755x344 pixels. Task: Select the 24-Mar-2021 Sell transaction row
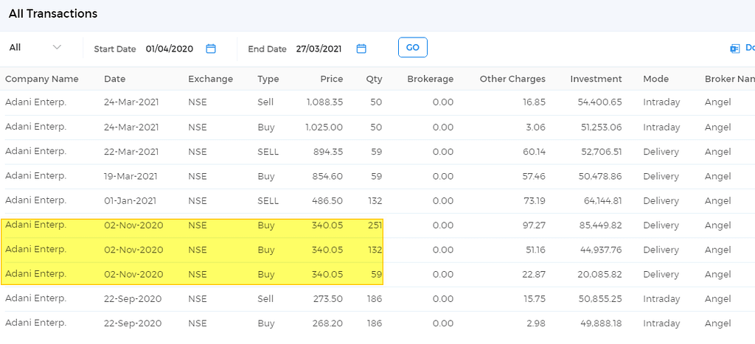(377, 102)
